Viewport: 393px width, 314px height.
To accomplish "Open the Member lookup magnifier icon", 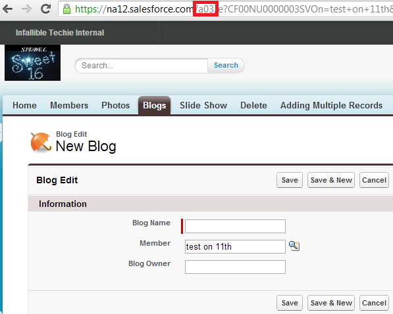I will (294, 246).
